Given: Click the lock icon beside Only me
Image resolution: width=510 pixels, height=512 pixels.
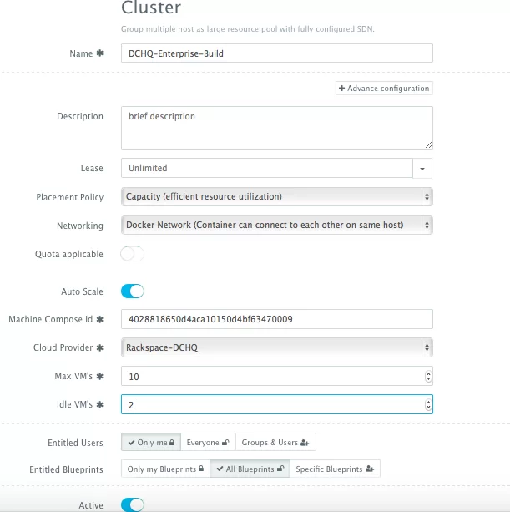Looking at the screenshot, I should tap(172, 443).
